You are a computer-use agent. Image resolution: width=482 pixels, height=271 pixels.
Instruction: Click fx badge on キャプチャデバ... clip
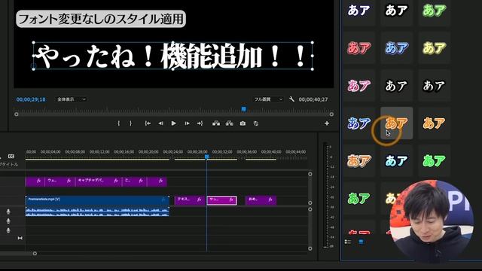click(x=115, y=181)
